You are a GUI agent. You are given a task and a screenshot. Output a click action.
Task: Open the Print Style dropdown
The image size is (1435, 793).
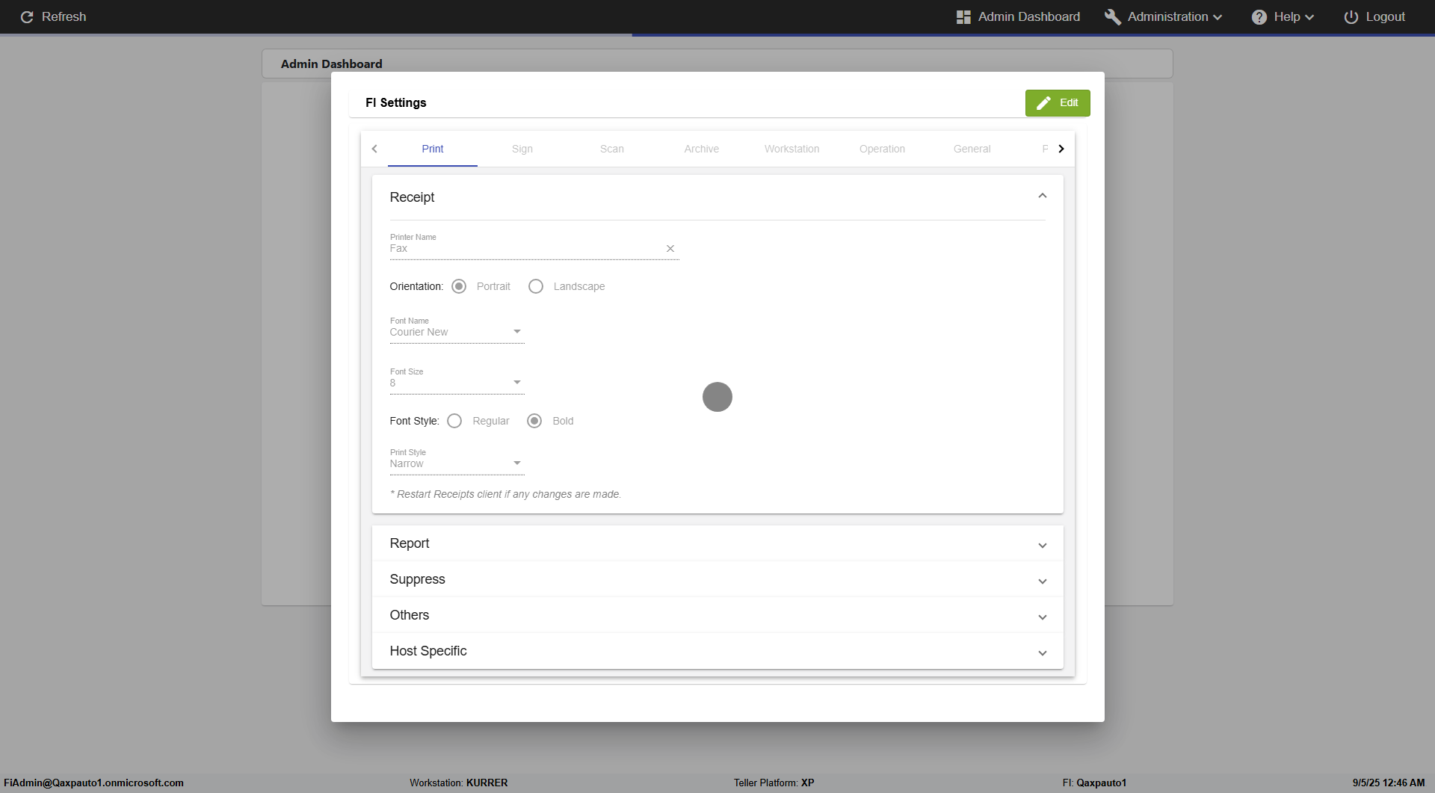[x=457, y=463]
